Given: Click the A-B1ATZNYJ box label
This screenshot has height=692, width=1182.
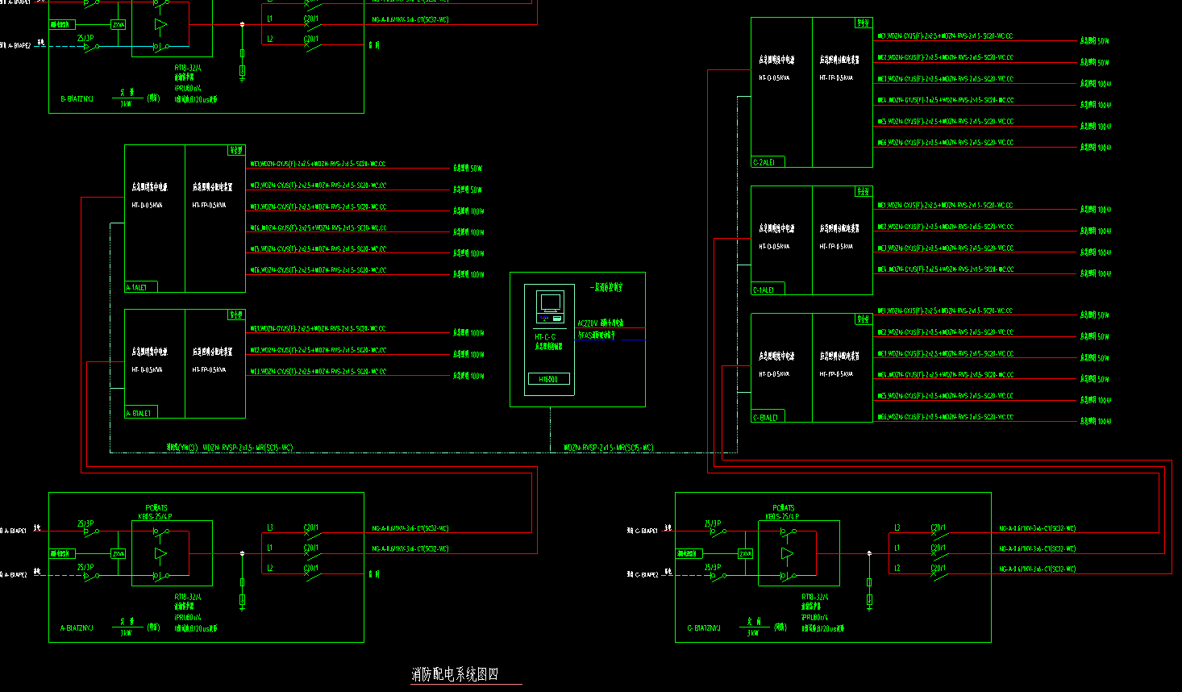Looking at the screenshot, I should coord(77,627).
